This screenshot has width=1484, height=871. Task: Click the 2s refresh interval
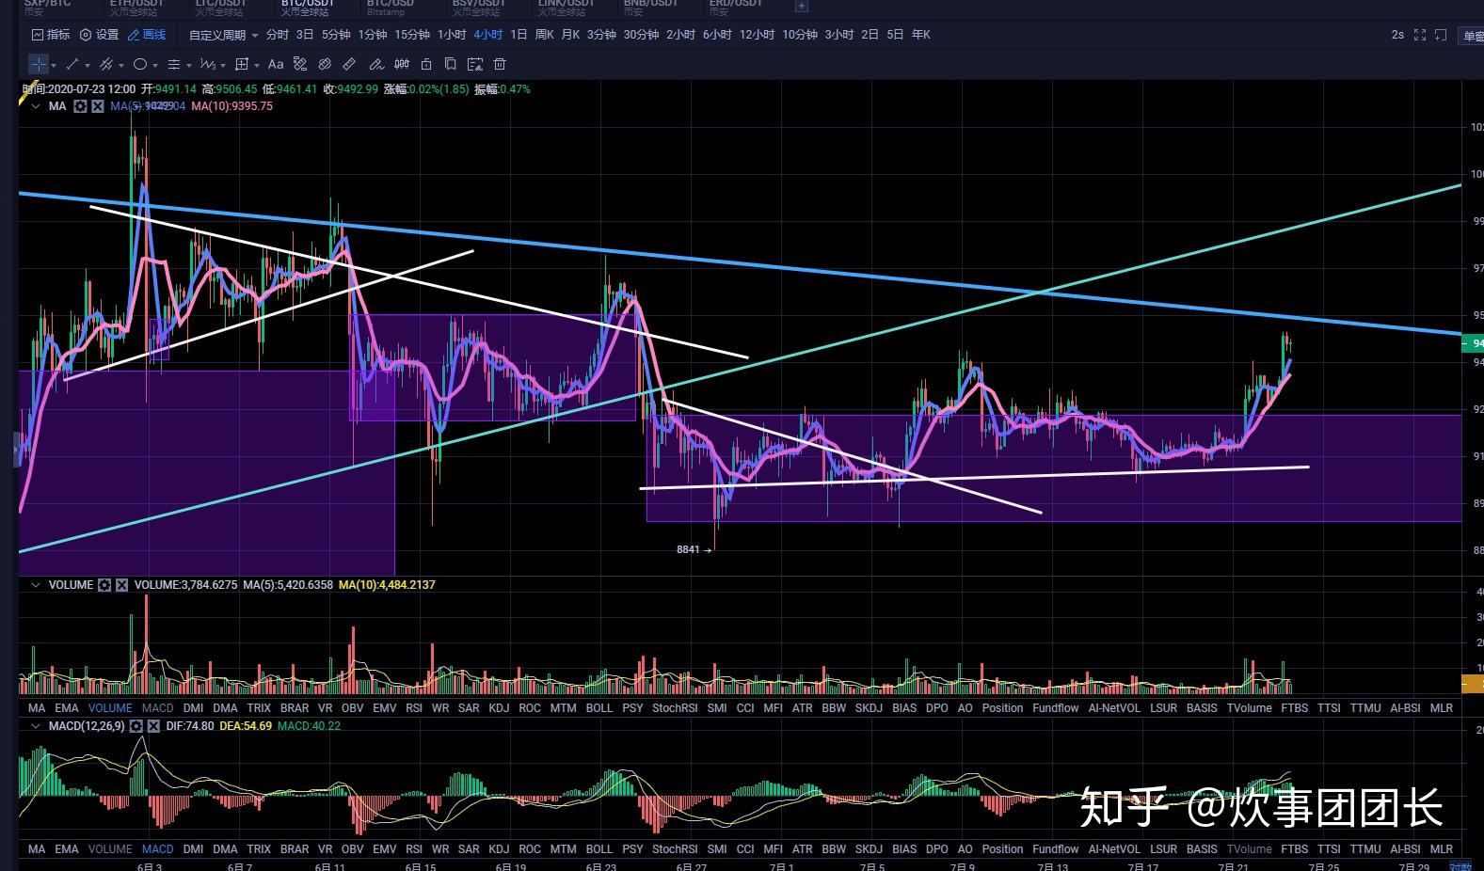pyautogui.click(x=1397, y=35)
